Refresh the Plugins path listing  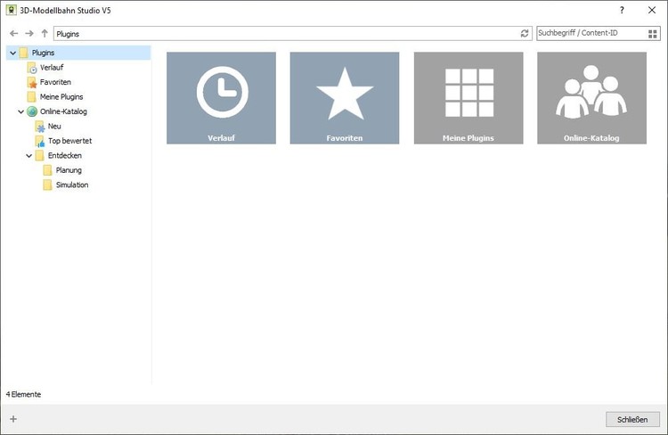525,33
